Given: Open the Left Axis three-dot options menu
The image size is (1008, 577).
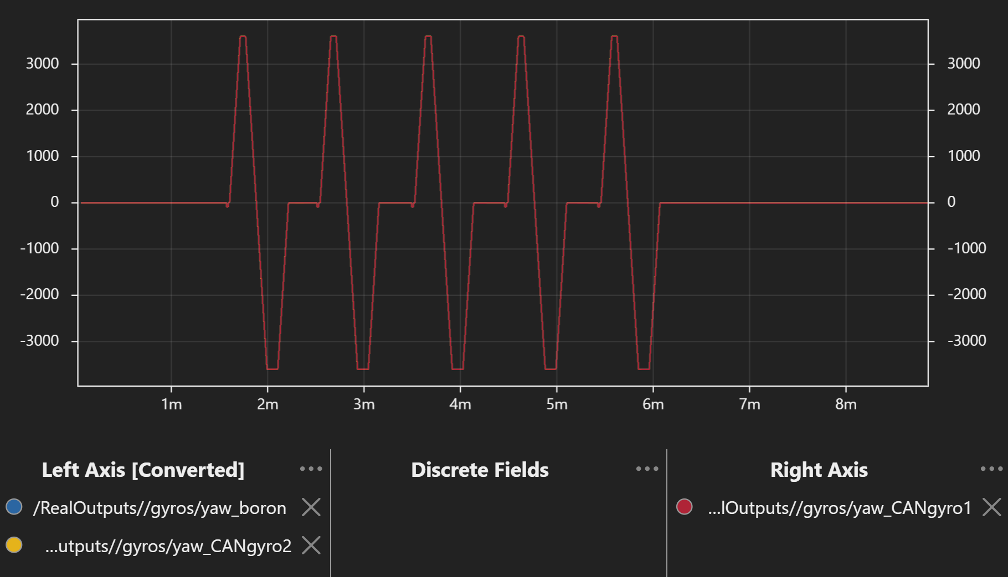Looking at the screenshot, I should tap(311, 469).
